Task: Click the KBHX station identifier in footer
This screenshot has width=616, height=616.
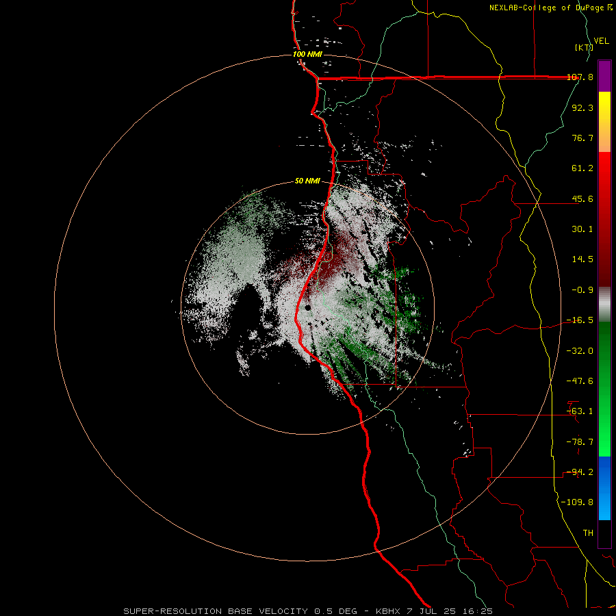Action: click(x=388, y=611)
